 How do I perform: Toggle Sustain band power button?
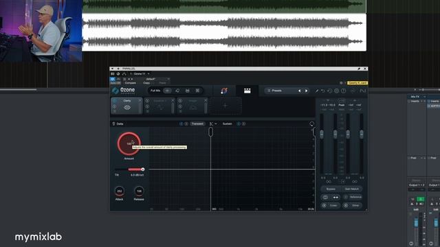pos(239,123)
